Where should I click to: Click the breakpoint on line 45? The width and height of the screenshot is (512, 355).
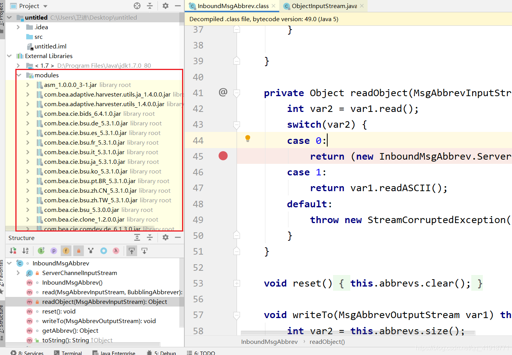coord(223,156)
